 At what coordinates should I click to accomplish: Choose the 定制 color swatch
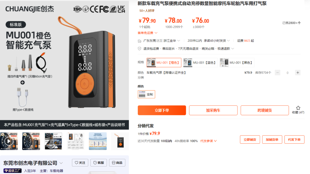(146, 94)
